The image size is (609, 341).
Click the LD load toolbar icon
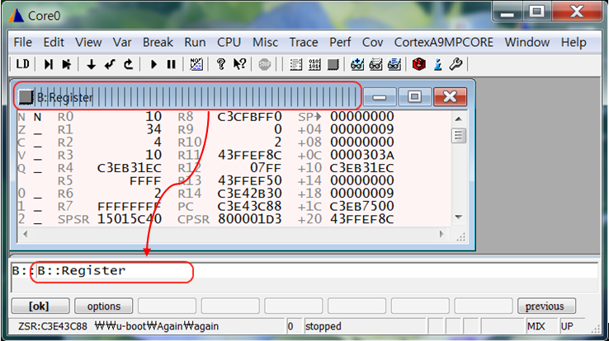23,63
